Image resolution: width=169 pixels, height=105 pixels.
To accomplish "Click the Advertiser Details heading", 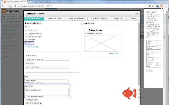I will click(12, 22).
